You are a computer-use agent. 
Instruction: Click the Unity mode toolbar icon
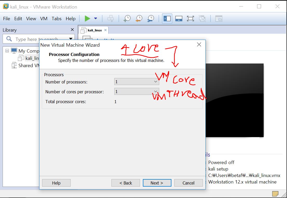(202, 18)
